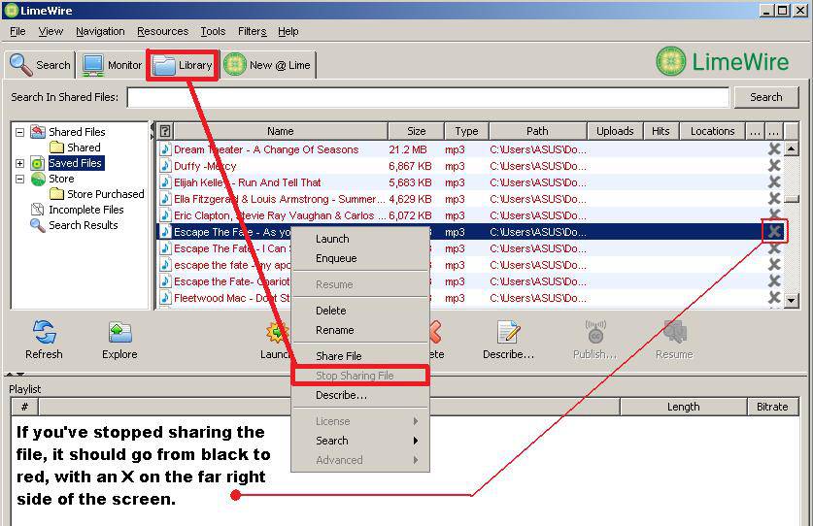813x526 pixels.
Task: Click X icon on Ella Fitzgerald row
Action: coord(774,199)
